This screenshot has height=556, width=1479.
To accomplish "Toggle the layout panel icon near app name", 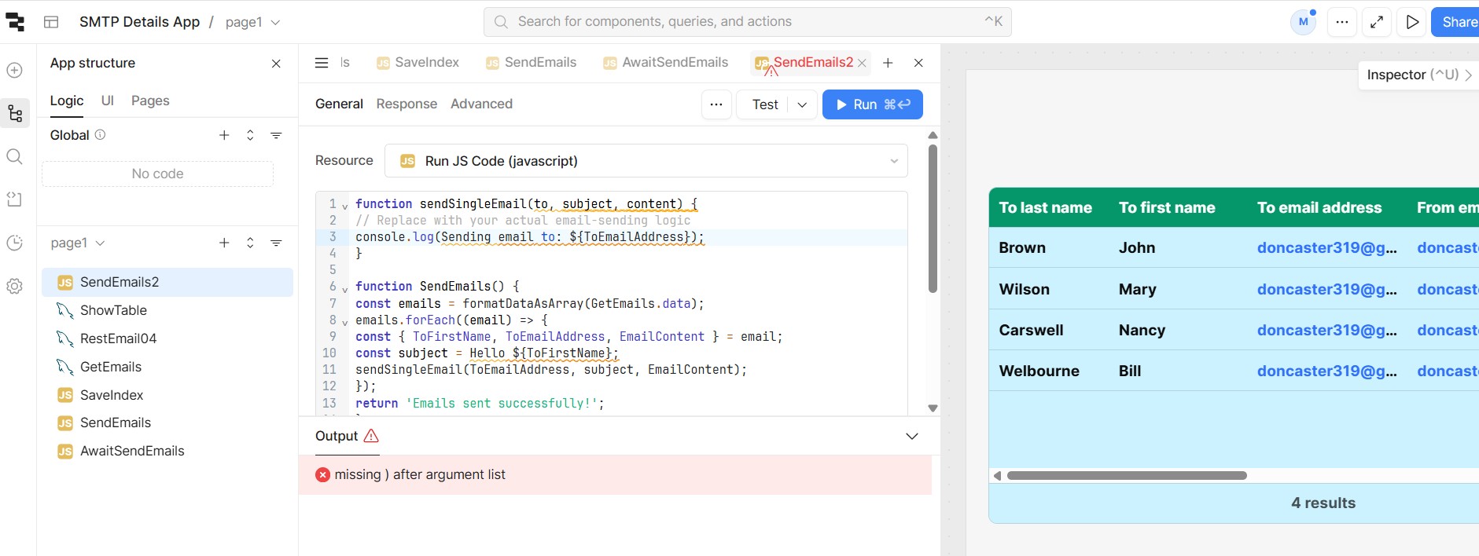I will click(x=51, y=22).
